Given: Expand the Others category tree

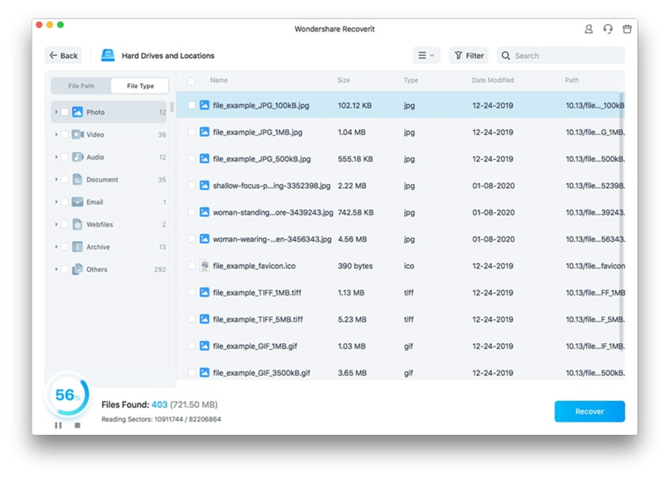Looking at the screenshot, I should tap(56, 270).
